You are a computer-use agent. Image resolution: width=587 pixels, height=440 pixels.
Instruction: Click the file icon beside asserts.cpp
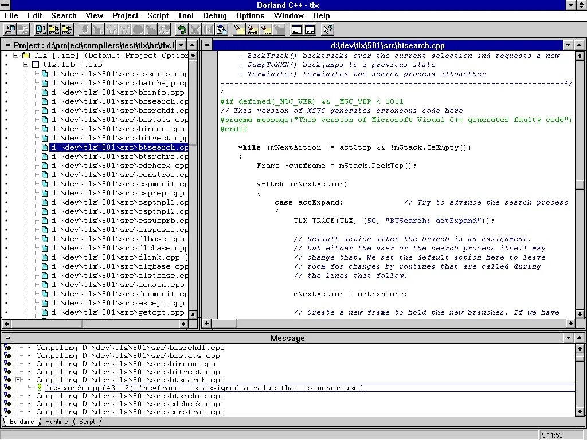click(x=45, y=74)
